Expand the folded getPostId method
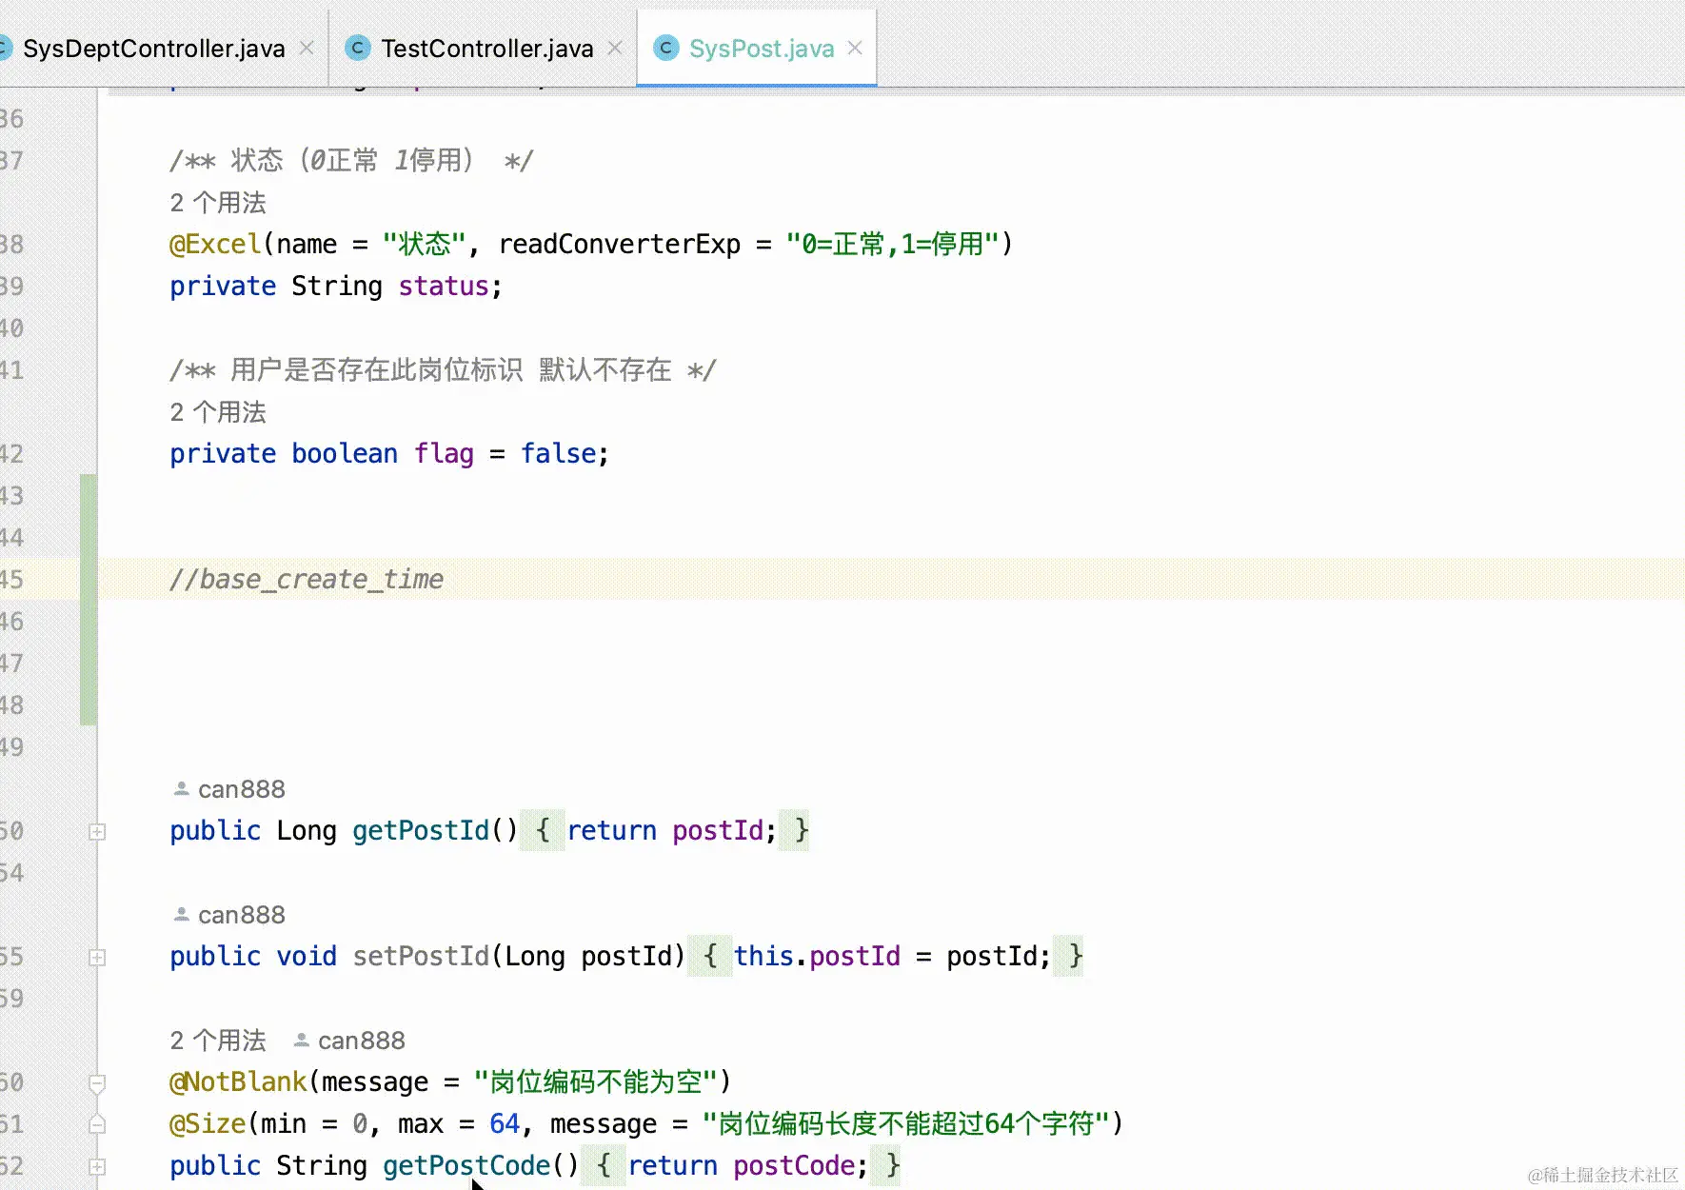The image size is (1685, 1190). [97, 832]
